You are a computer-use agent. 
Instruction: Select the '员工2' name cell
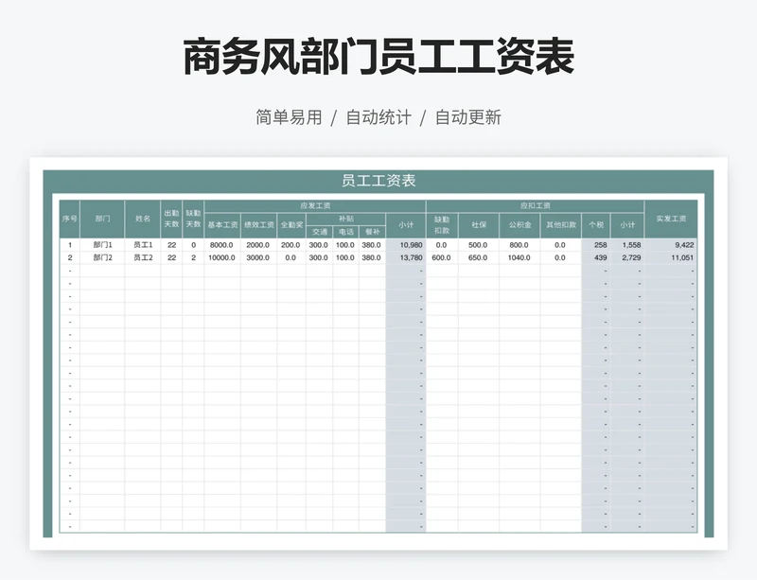coord(143,258)
